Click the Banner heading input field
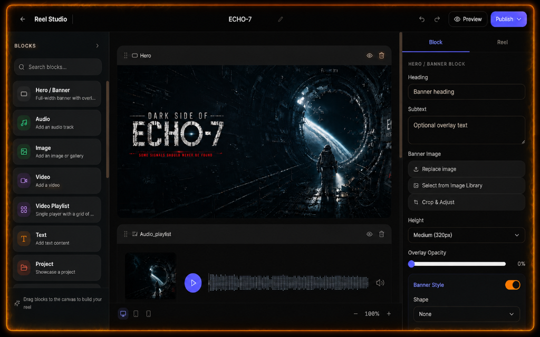The width and height of the screenshot is (540, 337). (x=466, y=92)
